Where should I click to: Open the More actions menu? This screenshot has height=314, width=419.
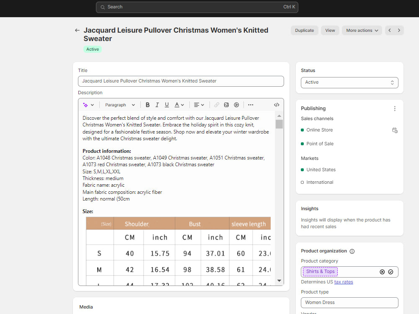(x=362, y=31)
